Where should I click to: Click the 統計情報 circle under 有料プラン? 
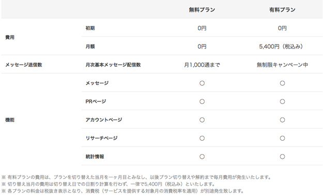tap(282, 157)
